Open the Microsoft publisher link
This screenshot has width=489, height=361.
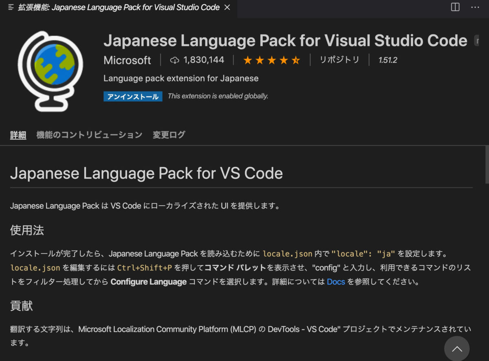(x=127, y=60)
